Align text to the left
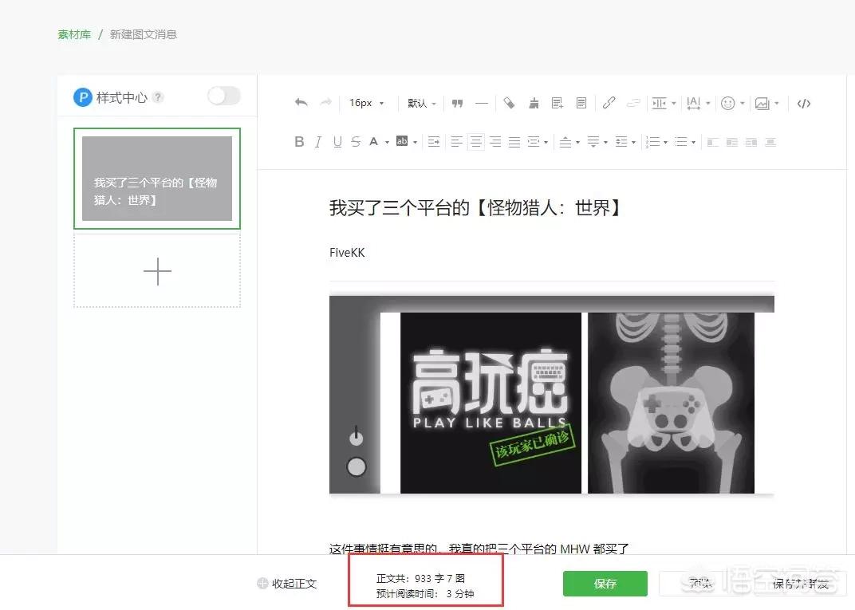 [x=457, y=142]
